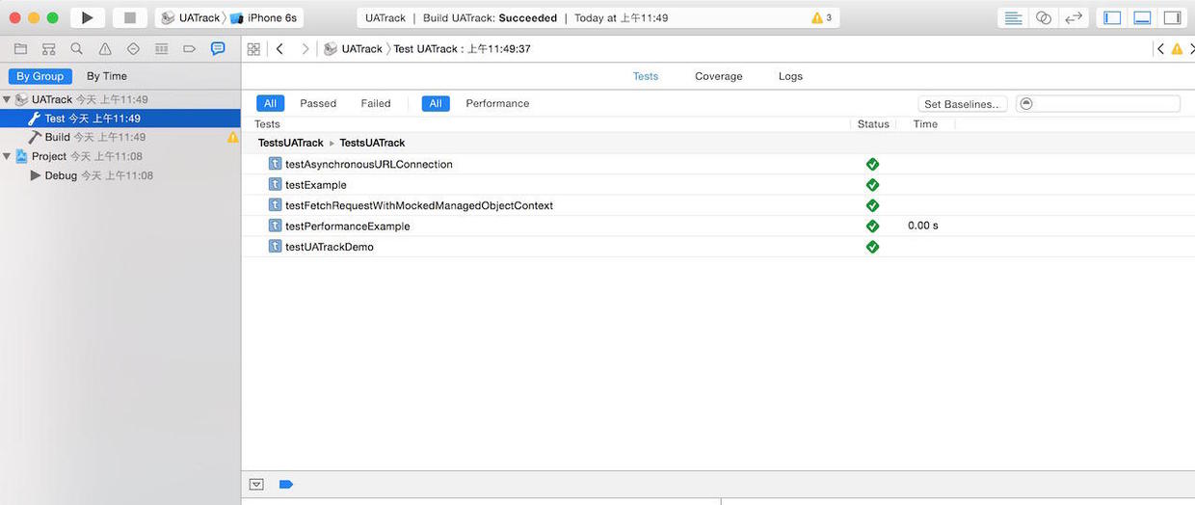
Task: Click the Set Baselines... button
Action: click(963, 104)
